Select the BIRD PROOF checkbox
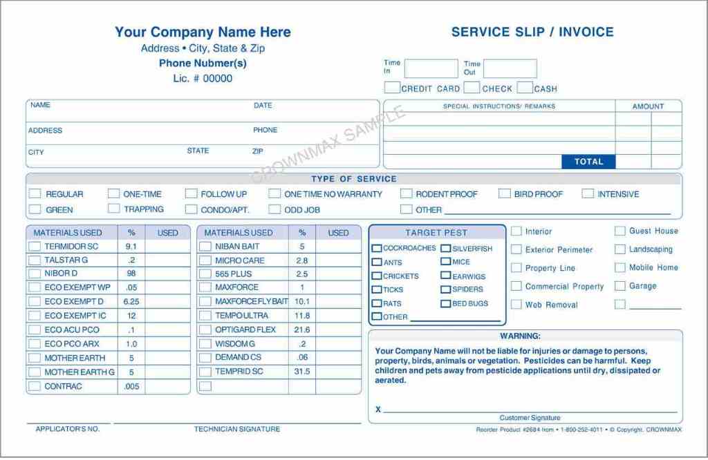This screenshot has width=708, height=460. pyautogui.click(x=504, y=193)
